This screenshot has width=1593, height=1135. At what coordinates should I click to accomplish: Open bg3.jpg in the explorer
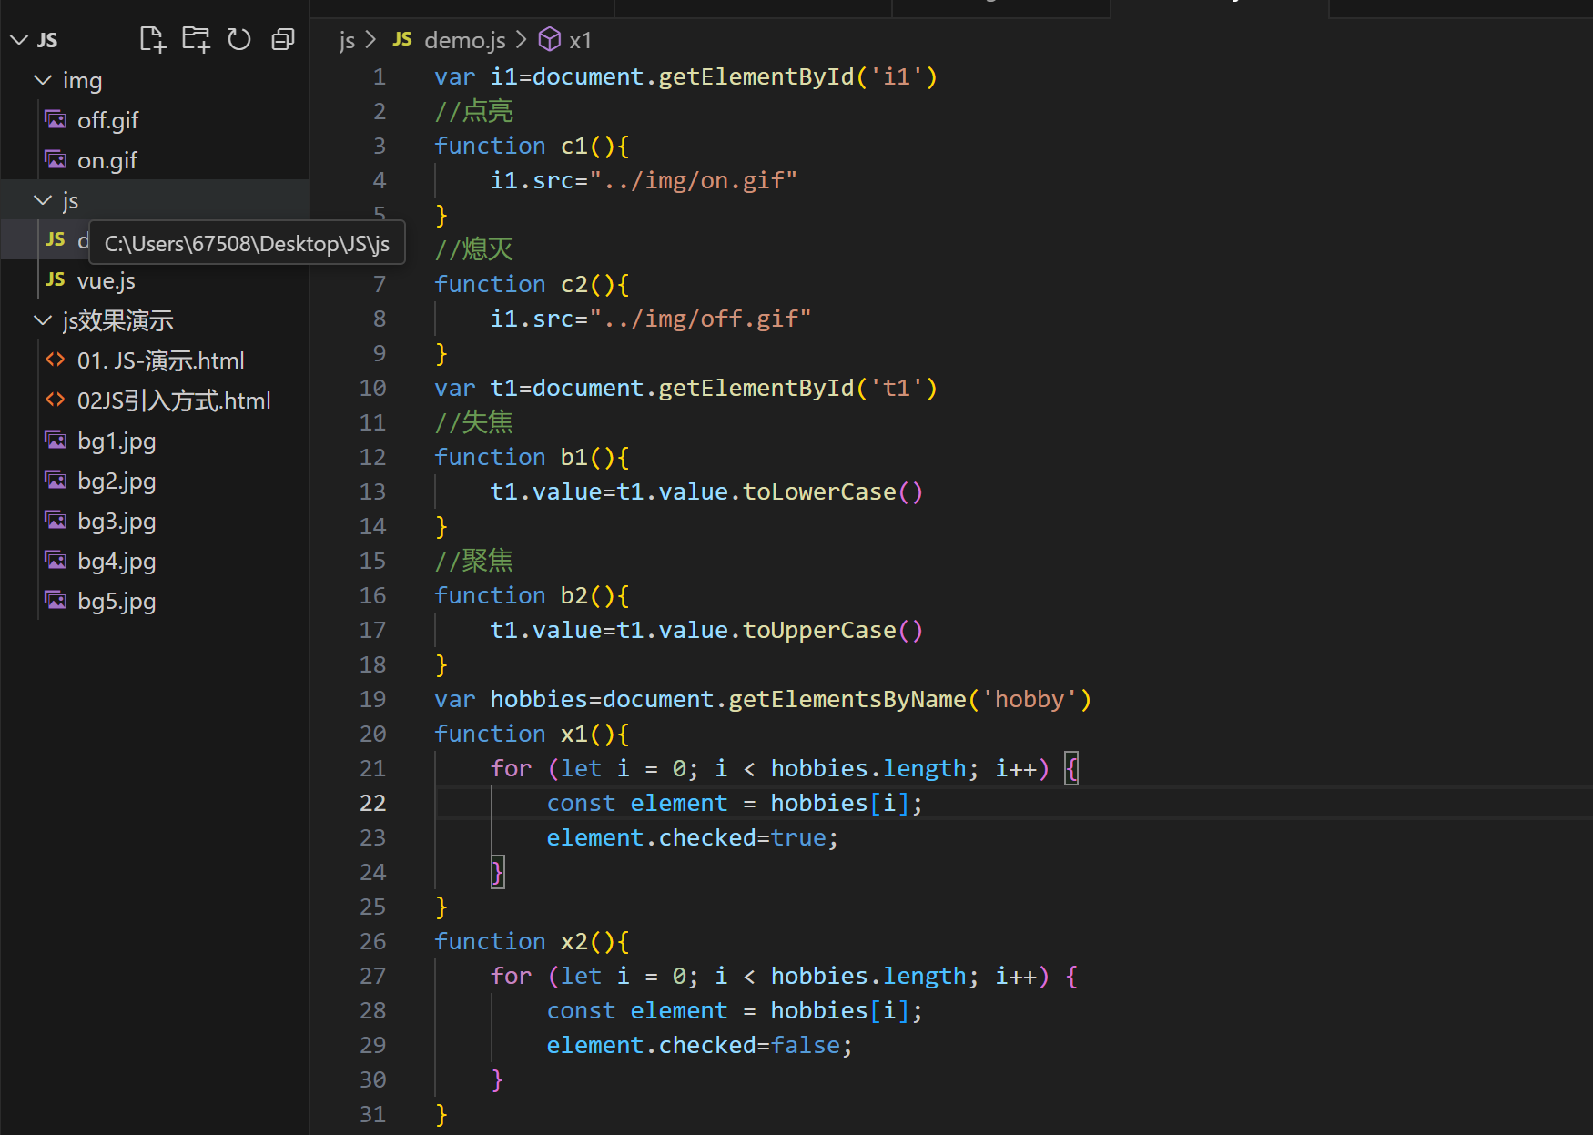pyautogui.click(x=117, y=521)
